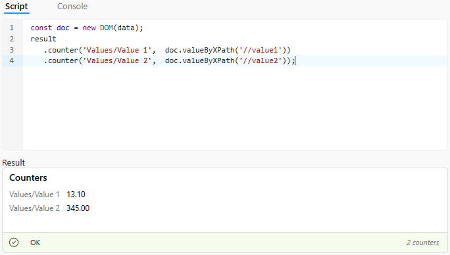Click the OK checkmark status icon
This screenshot has width=450, height=255.
(x=14, y=243)
